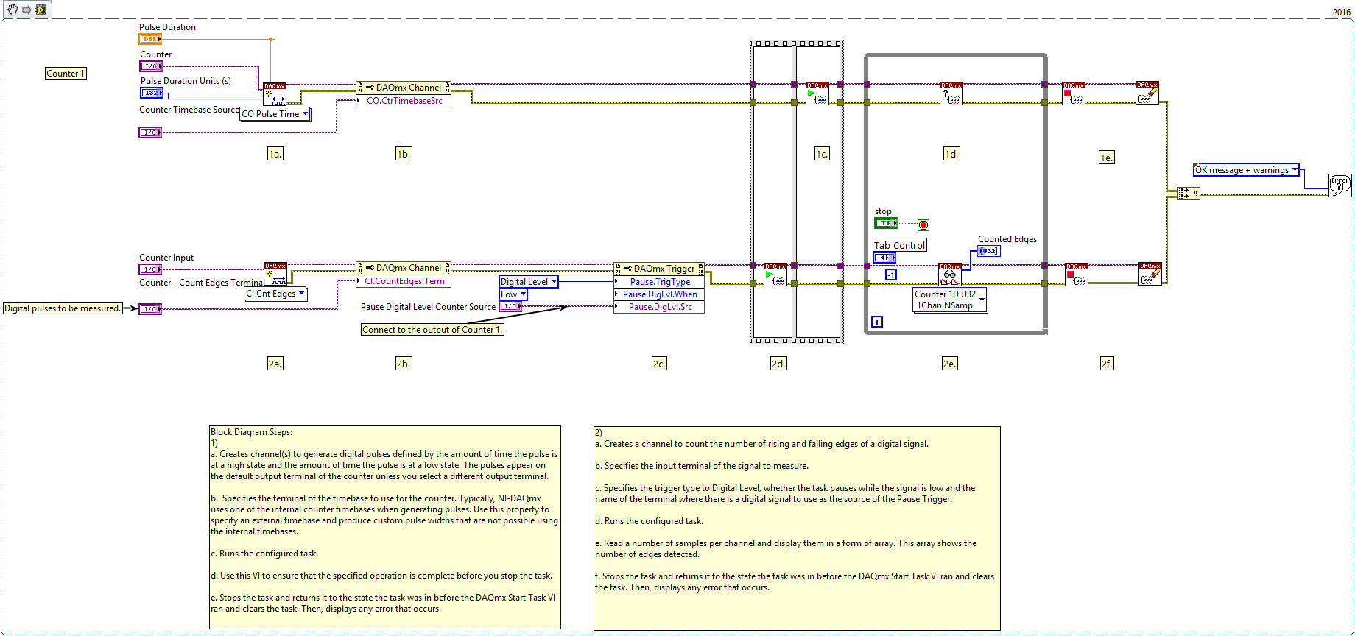Click the Pause.DigLvl.Src property
This screenshot has height=636, width=1355.
click(x=659, y=307)
